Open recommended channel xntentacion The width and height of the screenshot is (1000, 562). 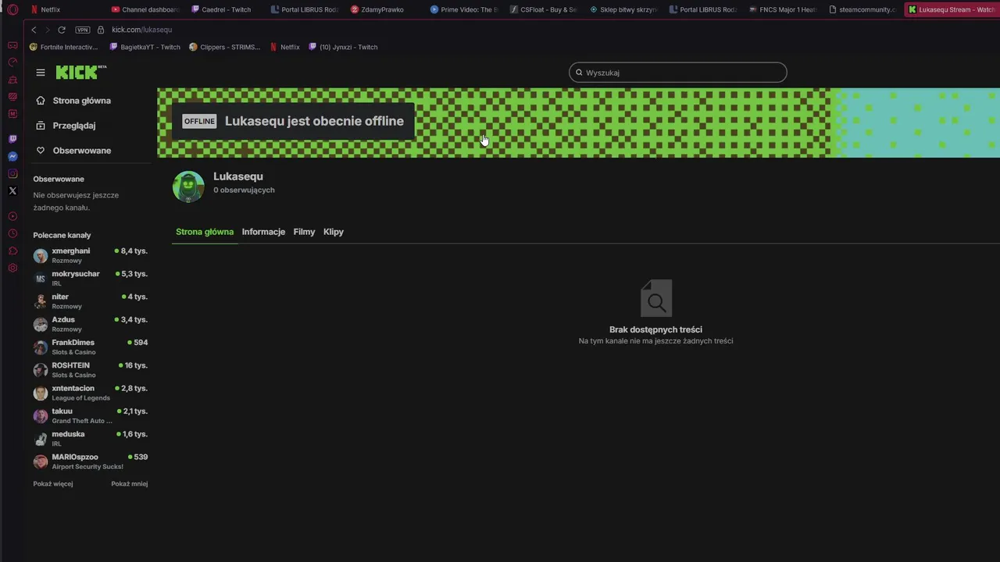(90, 393)
